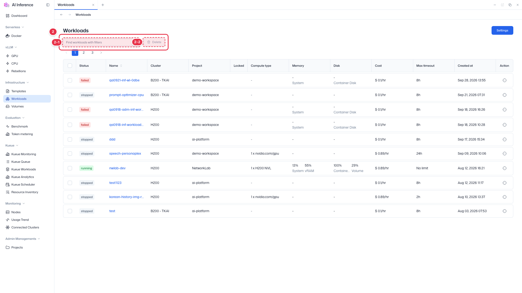Collapse the Infrastructure section
The image size is (522, 293).
[x=17, y=82]
